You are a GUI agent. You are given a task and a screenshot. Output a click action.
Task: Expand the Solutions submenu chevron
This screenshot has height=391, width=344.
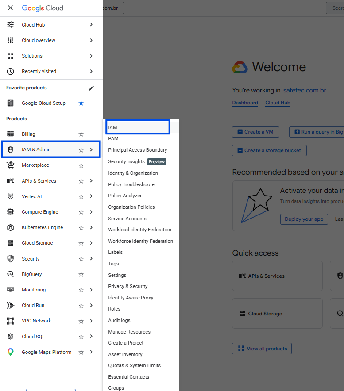pos(91,56)
